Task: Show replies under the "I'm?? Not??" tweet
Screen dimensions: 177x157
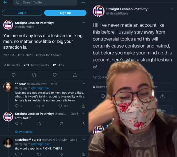Action: (x=24, y=132)
